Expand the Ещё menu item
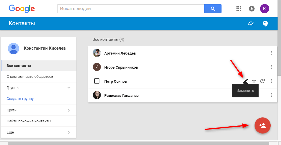Viewport: 281px width, 145px height. 69,132
